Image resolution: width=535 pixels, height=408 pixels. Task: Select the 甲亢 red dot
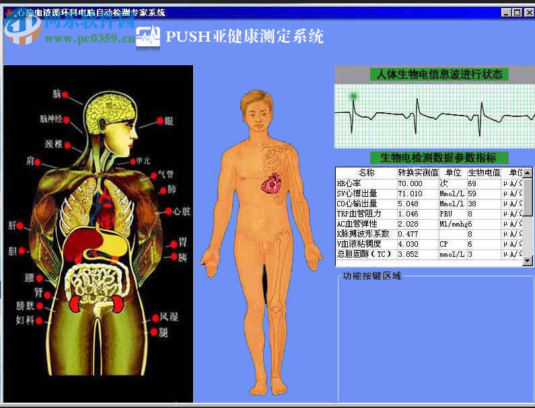(x=133, y=161)
